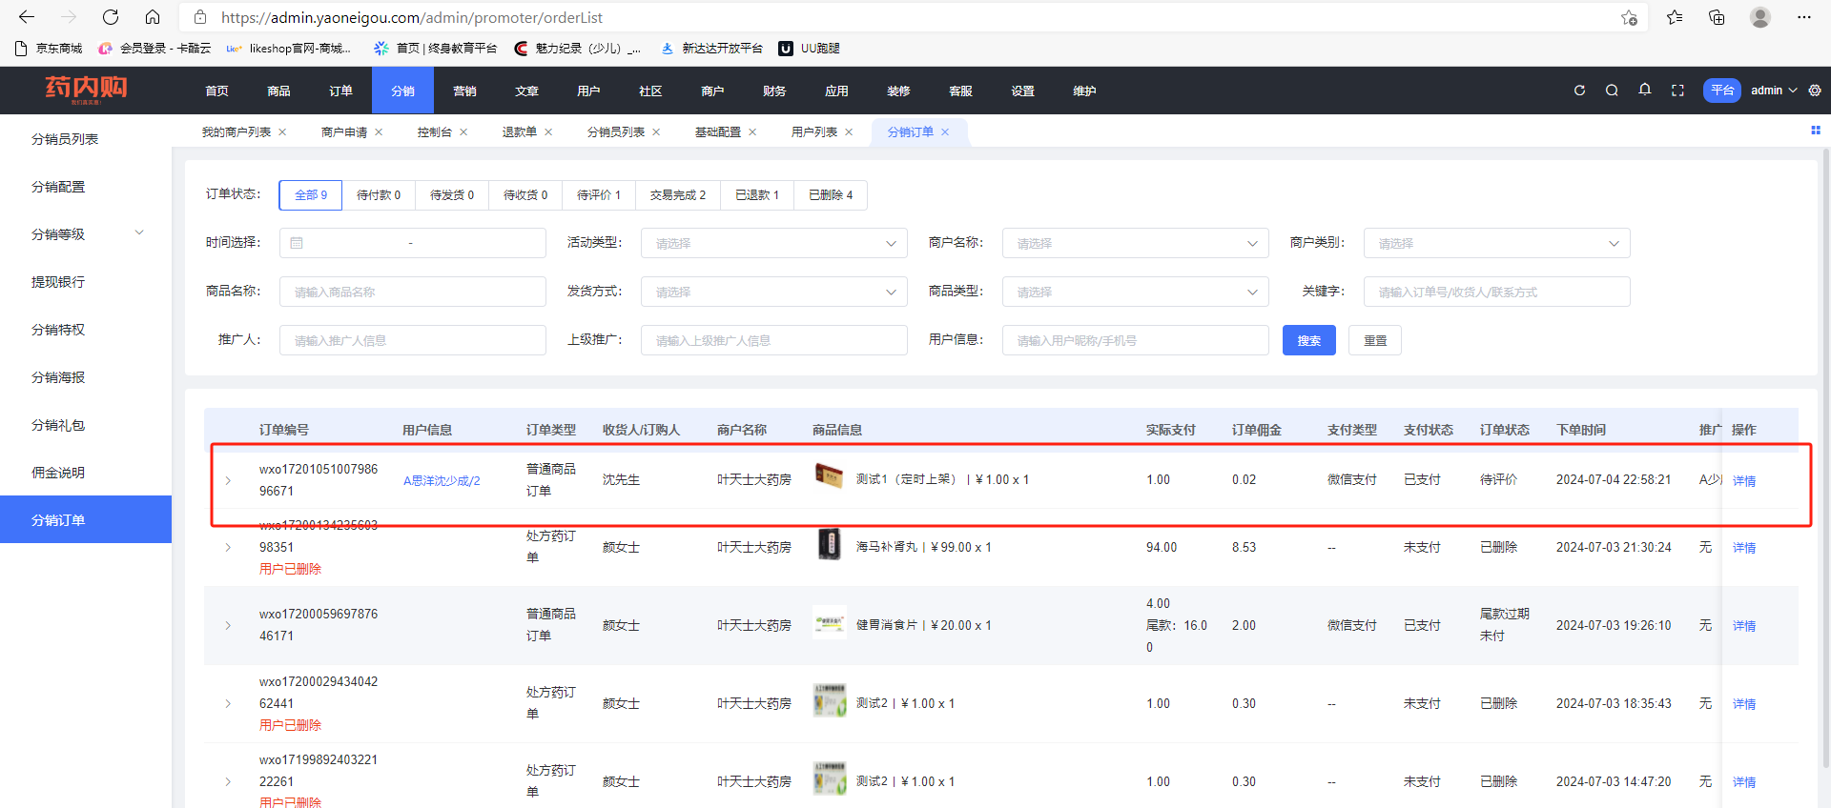Open the 商户类别 dropdown

coord(1497,243)
